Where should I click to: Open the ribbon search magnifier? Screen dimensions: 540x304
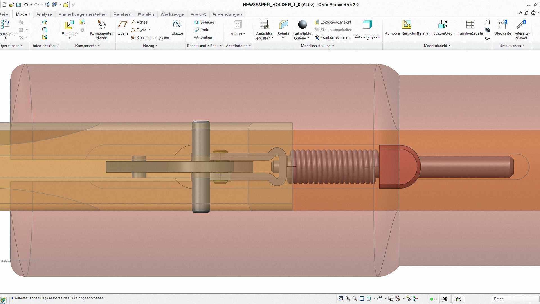pos(526,13)
